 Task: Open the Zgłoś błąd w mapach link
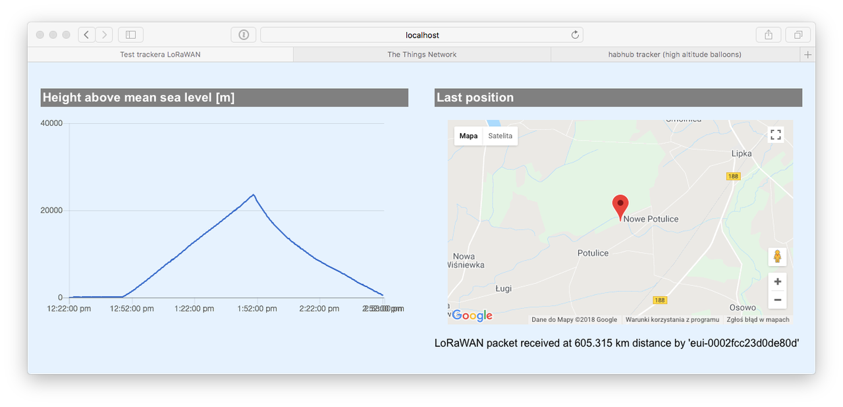point(758,319)
